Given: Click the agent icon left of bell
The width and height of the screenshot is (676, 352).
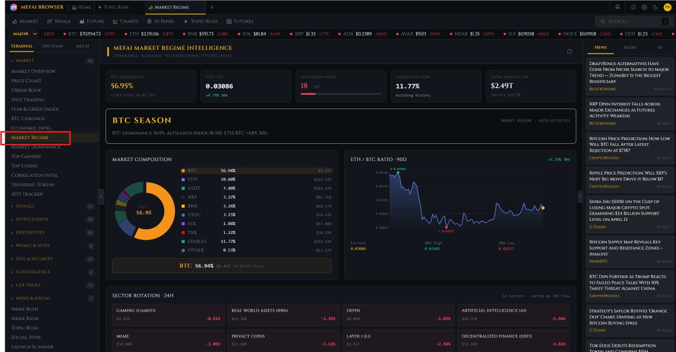Looking at the screenshot, I should click(x=617, y=7).
